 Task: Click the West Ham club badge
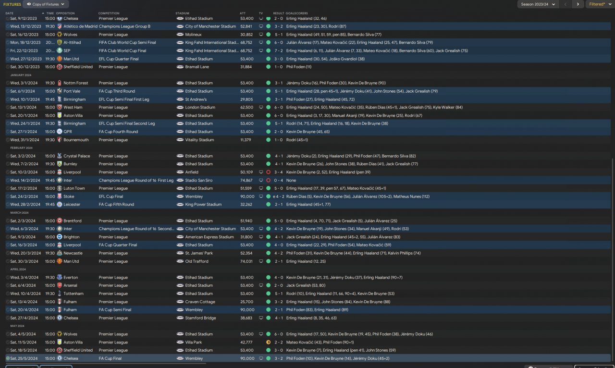pos(59,107)
